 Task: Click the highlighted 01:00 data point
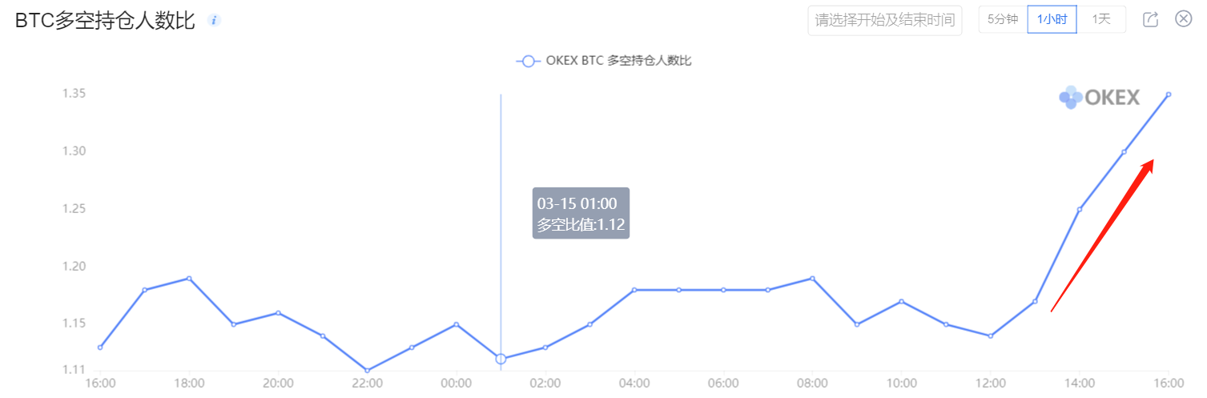tap(501, 359)
